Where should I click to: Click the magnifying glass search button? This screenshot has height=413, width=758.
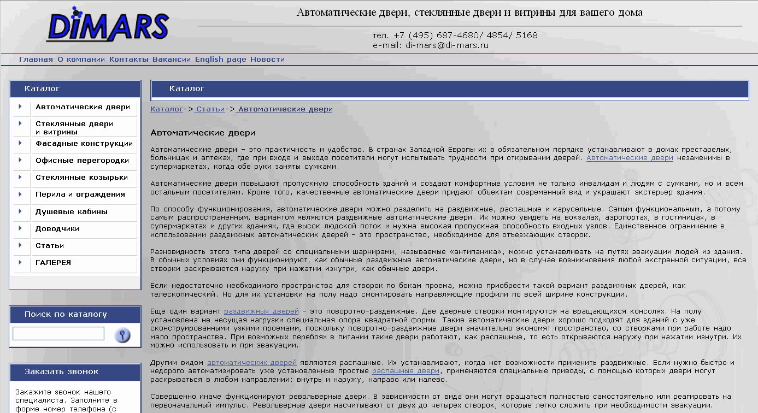pyautogui.click(x=121, y=335)
